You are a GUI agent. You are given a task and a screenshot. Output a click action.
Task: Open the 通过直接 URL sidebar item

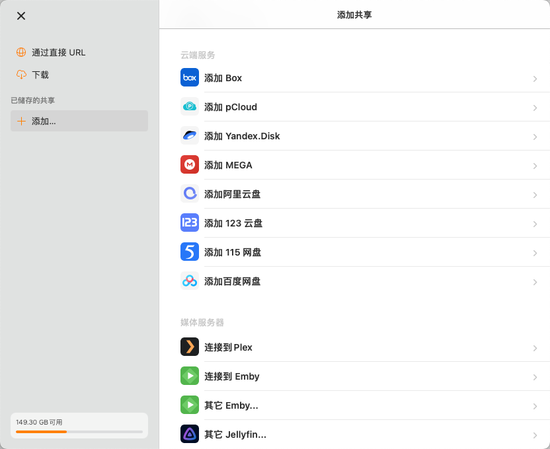coord(79,52)
